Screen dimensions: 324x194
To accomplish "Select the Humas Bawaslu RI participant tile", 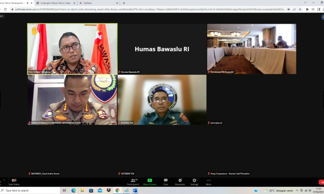I will click(x=162, y=49).
